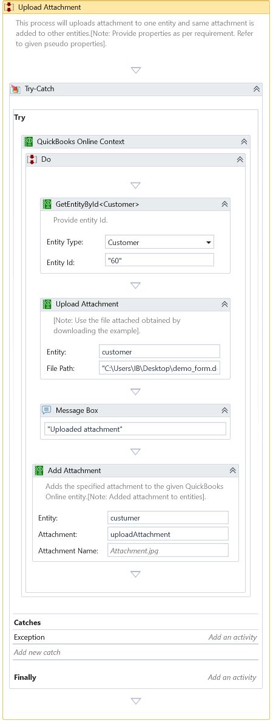Screen dimensions: 273x723
Task: Click the GetEntityById<Customer> title text
Action: pos(97,204)
